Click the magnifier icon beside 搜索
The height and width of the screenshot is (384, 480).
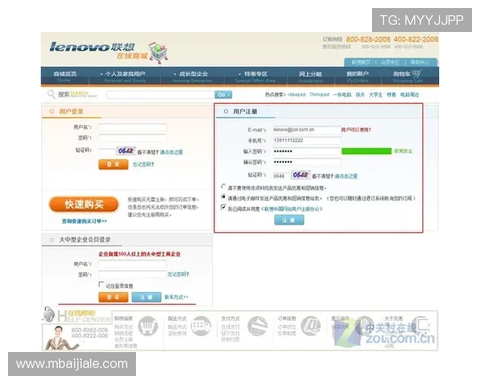(x=51, y=94)
